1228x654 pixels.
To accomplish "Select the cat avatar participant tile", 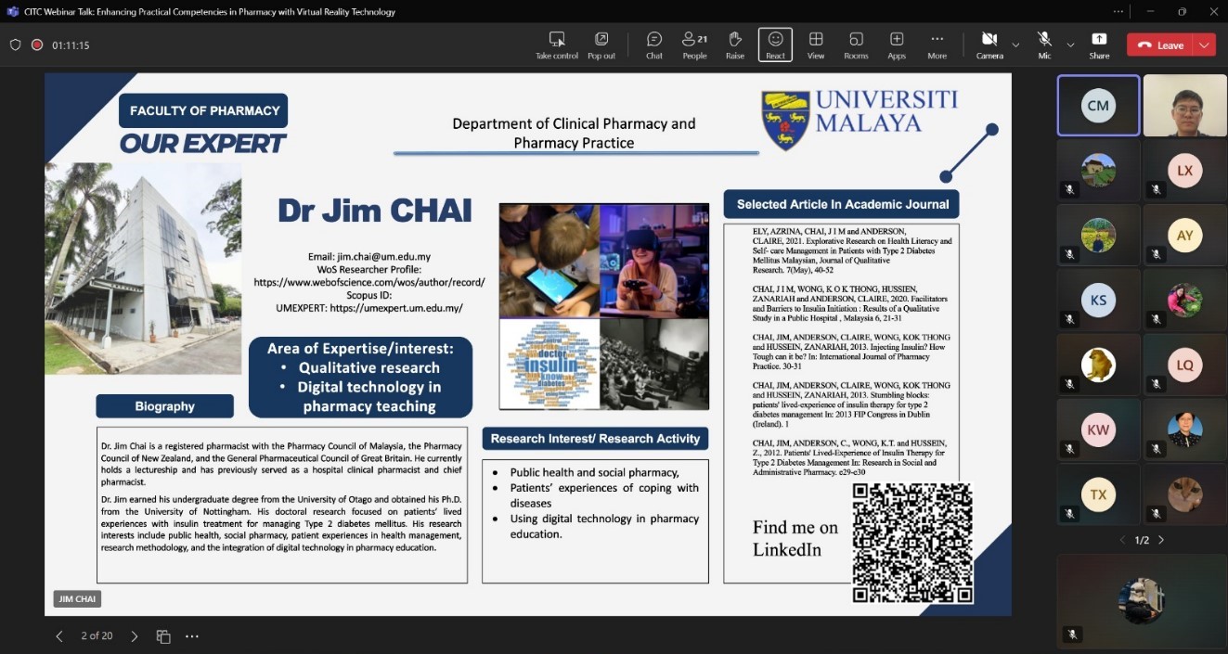I will click(1184, 495).
